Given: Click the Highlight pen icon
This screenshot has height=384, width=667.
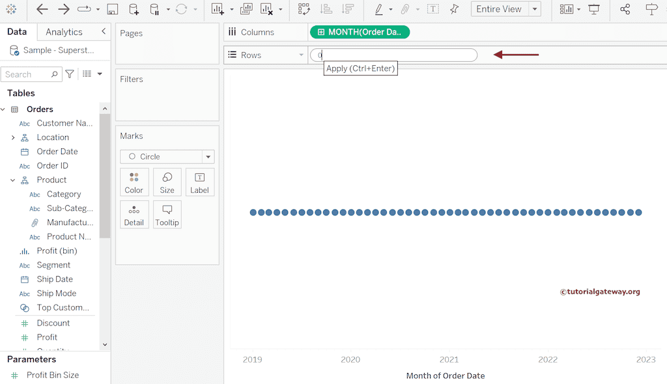Looking at the screenshot, I should (x=379, y=9).
